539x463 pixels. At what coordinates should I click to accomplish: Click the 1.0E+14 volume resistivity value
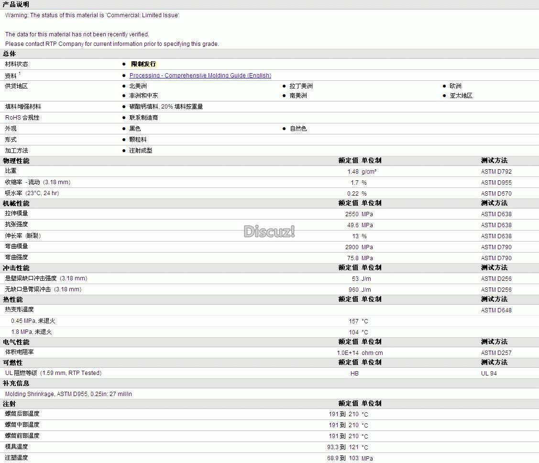(347, 353)
